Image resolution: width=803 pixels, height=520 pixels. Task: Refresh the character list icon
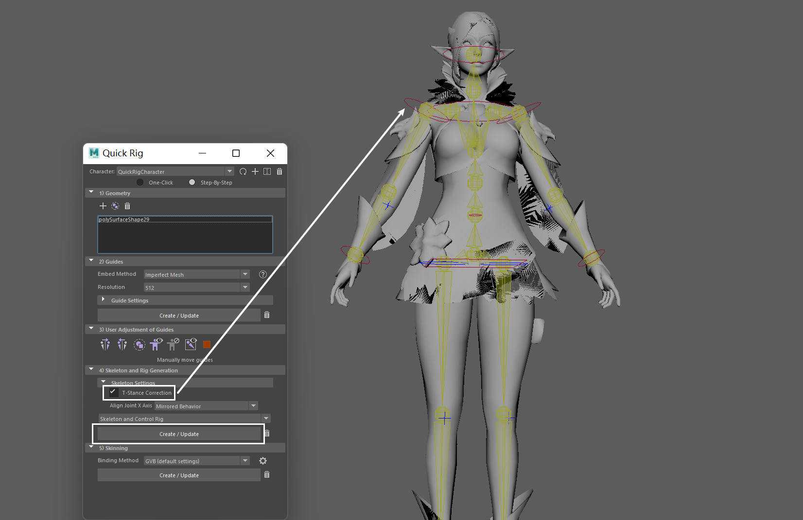click(x=243, y=171)
